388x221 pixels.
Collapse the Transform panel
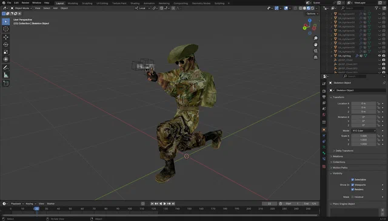(338, 97)
